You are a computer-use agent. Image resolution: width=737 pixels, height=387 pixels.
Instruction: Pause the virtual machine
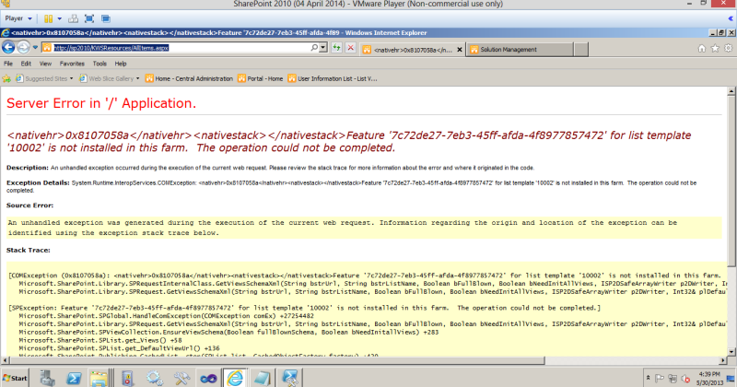[x=49, y=18]
